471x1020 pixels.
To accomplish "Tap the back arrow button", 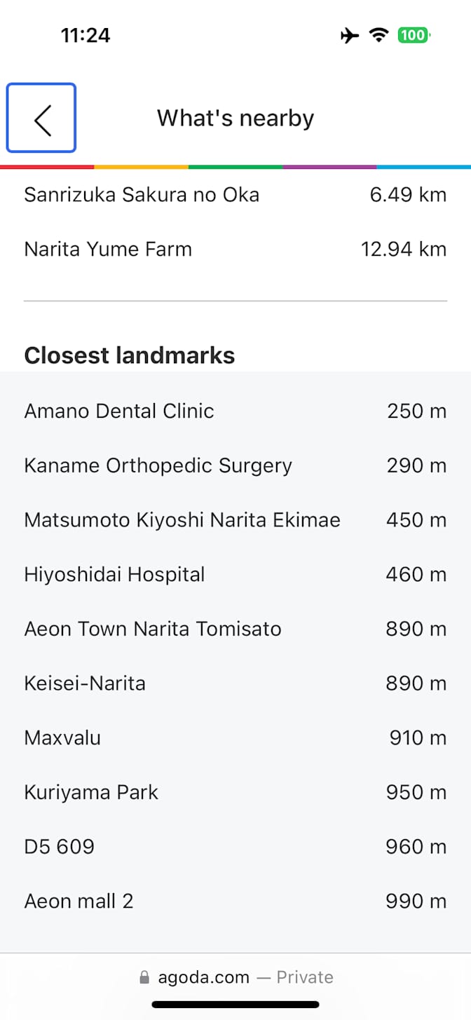I will click(x=41, y=118).
